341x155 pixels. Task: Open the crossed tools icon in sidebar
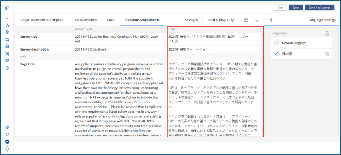(7, 54)
